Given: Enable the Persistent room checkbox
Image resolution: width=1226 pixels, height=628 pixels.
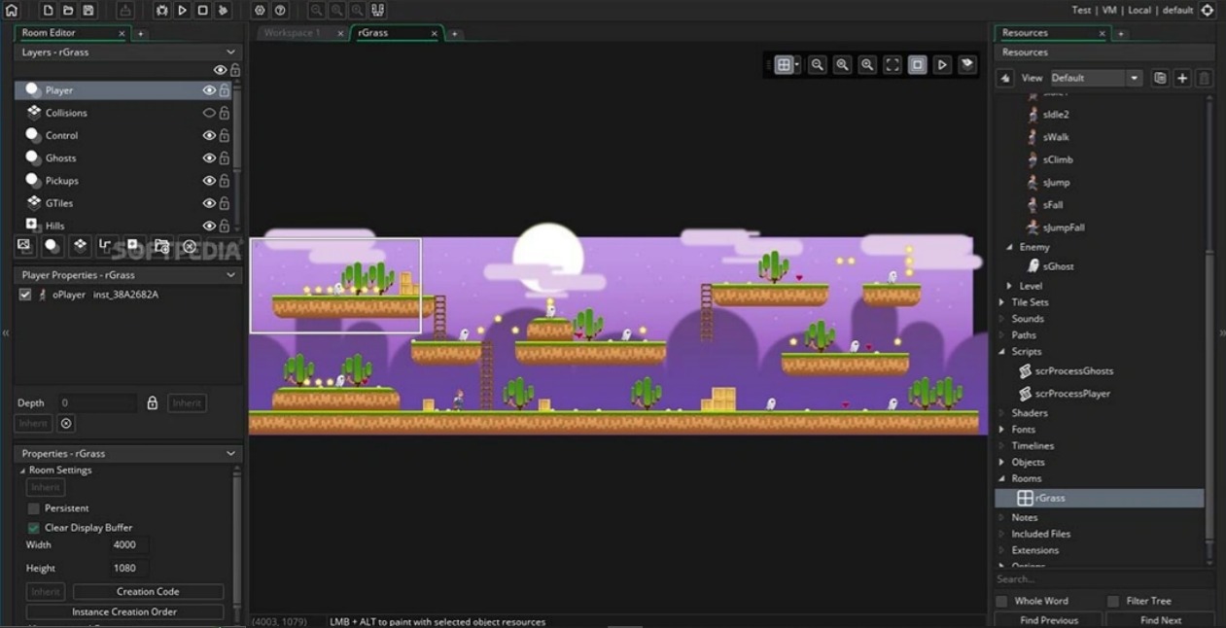Looking at the screenshot, I should tap(33, 508).
